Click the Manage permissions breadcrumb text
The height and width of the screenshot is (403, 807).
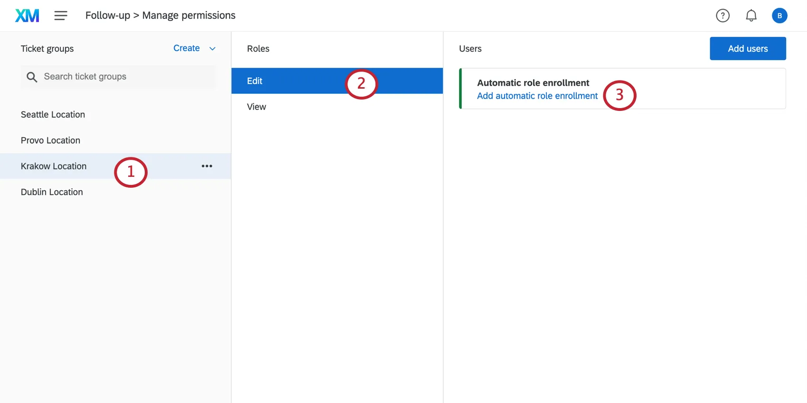click(188, 16)
